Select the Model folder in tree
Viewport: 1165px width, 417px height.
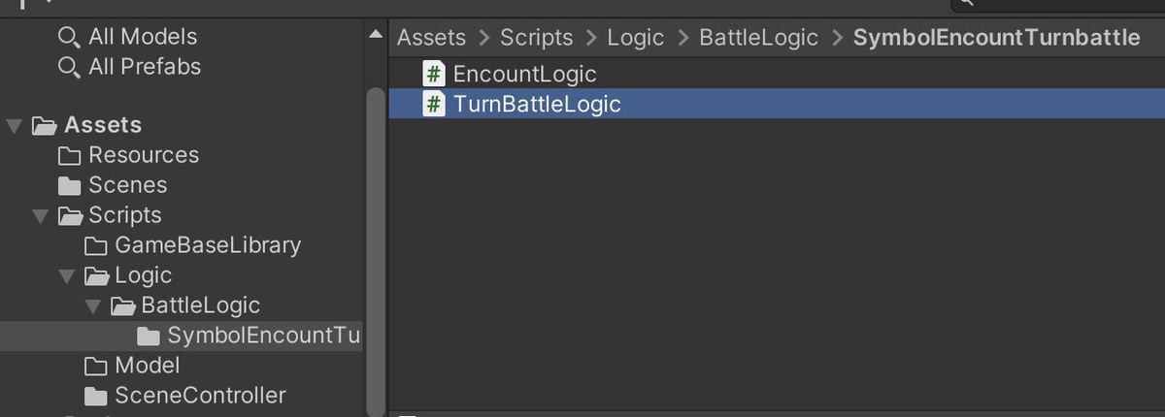coord(147,366)
